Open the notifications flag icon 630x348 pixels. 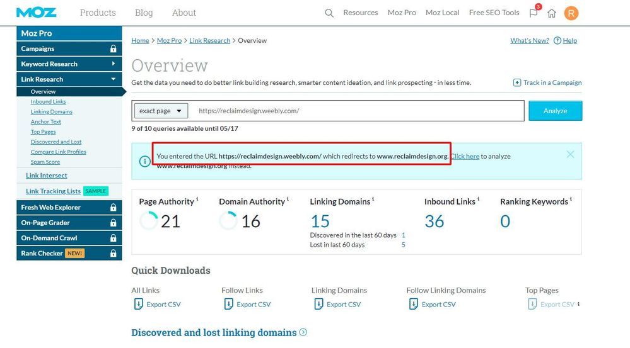coord(534,13)
